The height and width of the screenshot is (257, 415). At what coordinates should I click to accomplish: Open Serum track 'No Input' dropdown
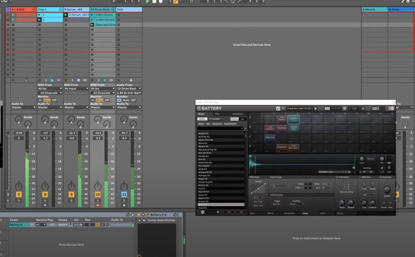click(x=76, y=88)
